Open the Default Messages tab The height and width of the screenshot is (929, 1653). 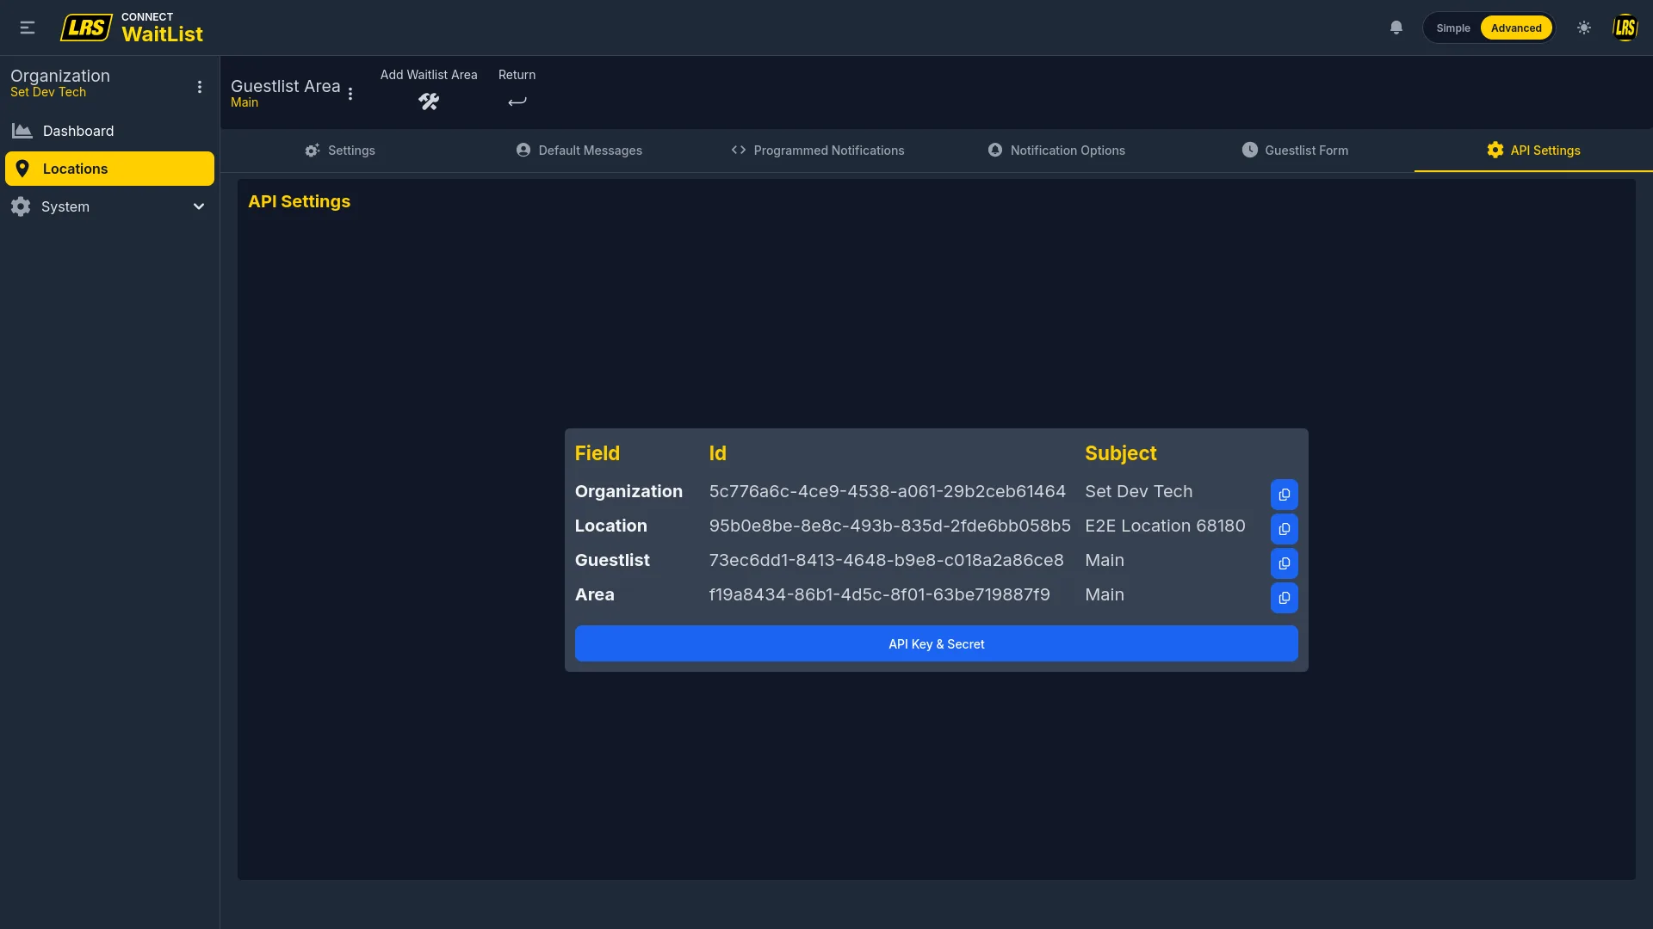(x=579, y=151)
